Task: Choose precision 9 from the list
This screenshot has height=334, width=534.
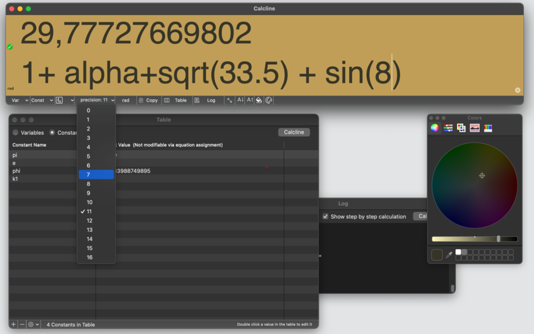Action: click(x=97, y=193)
